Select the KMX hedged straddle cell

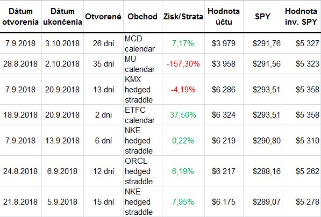[x=142, y=89]
